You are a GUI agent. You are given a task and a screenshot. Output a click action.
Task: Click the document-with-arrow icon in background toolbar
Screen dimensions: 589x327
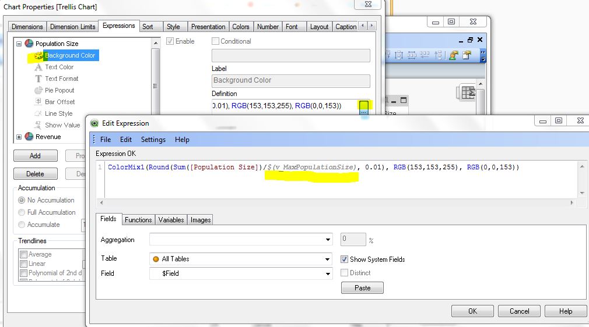pos(467,55)
